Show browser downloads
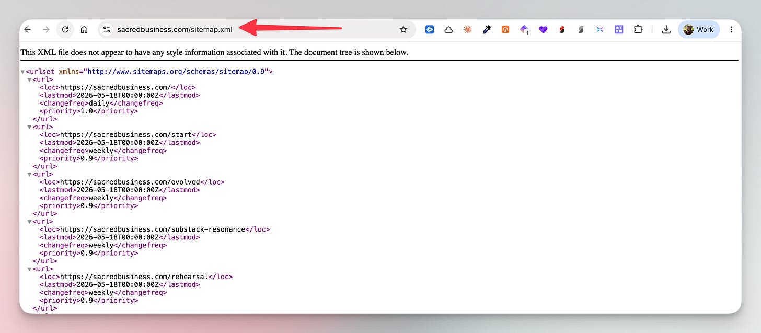The width and height of the screenshot is (761, 333). point(666,30)
